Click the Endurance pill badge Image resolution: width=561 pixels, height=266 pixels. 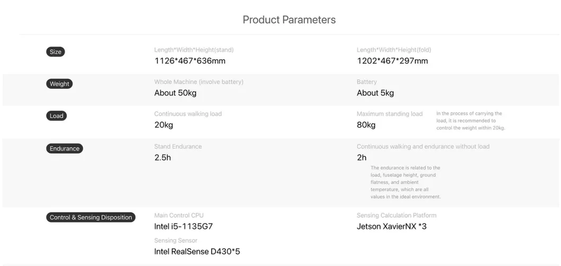tap(65, 149)
